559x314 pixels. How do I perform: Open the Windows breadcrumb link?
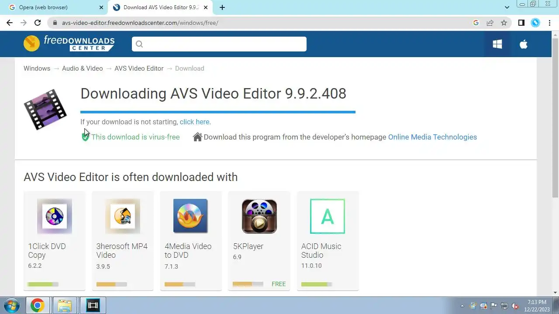point(37,68)
